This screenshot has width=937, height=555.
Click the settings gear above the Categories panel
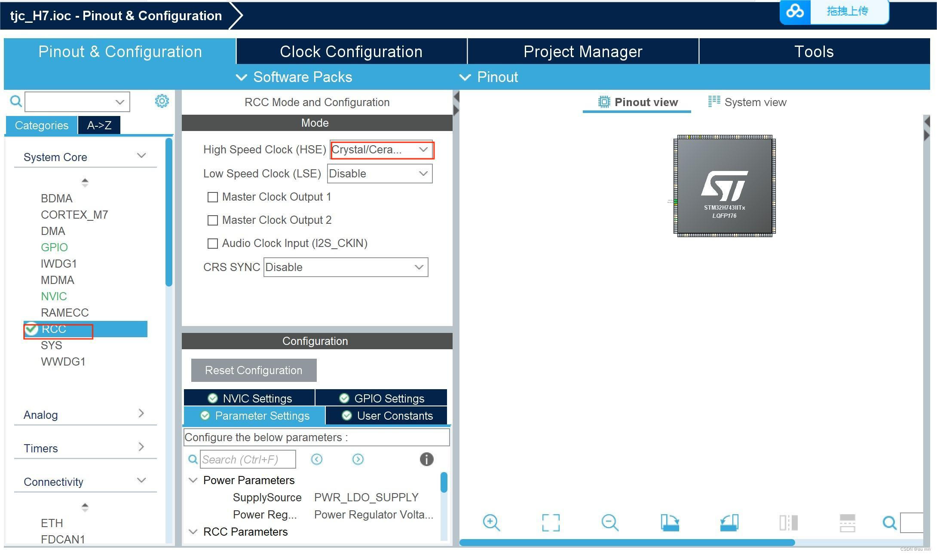[x=162, y=101]
